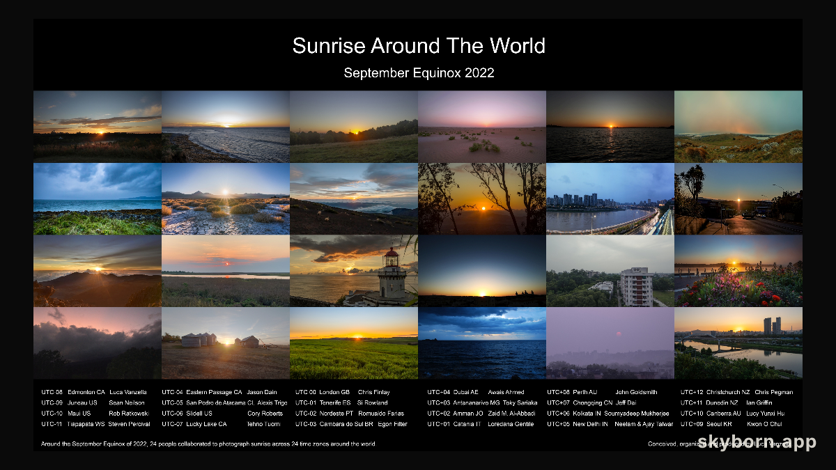Select the 'Slidell US' location text

pyautogui.click(x=199, y=413)
